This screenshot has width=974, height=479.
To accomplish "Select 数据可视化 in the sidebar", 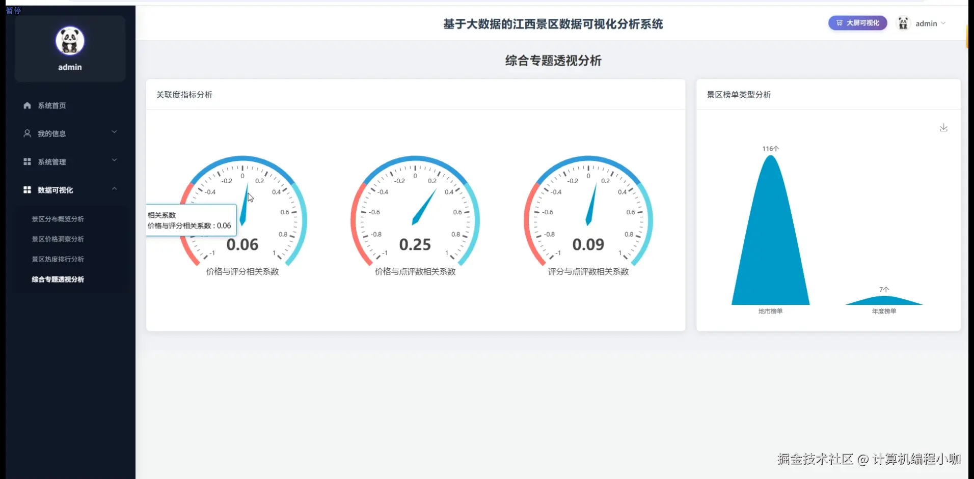I will (70, 189).
